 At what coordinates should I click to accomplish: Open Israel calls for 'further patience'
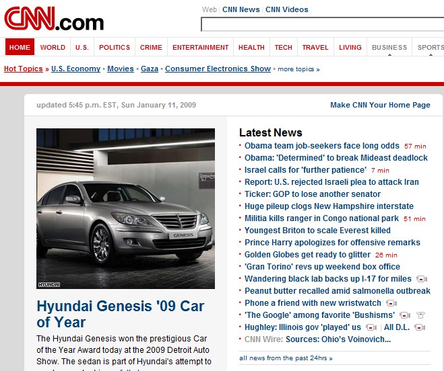[305, 170]
